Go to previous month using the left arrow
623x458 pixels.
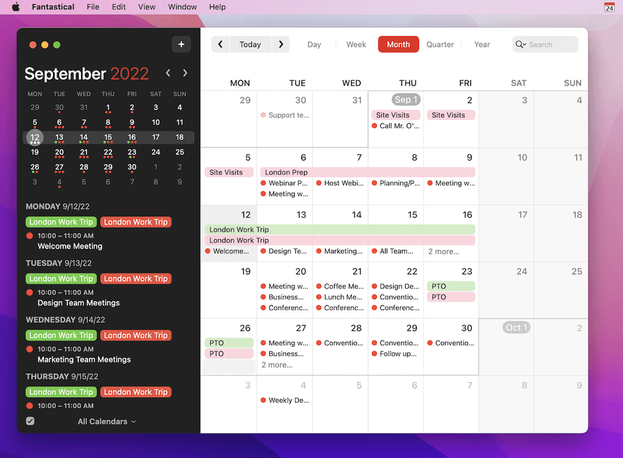[220, 44]
